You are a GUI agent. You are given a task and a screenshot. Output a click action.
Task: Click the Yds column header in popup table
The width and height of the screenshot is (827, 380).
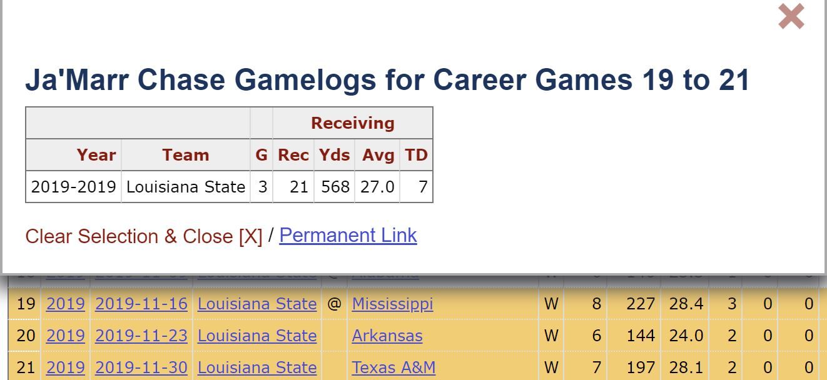(x=334, y=155)
